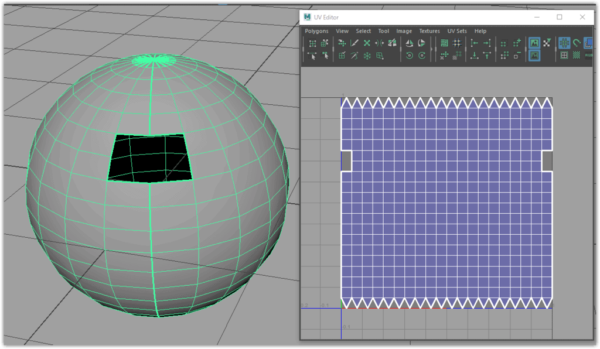Toggle the checker pattern display
Image resolution: width=600 pixels, height=349 pixels.
click(x=577, y=56)
